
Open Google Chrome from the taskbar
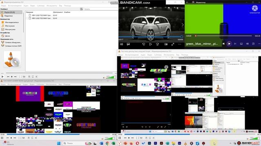[107, 143]
